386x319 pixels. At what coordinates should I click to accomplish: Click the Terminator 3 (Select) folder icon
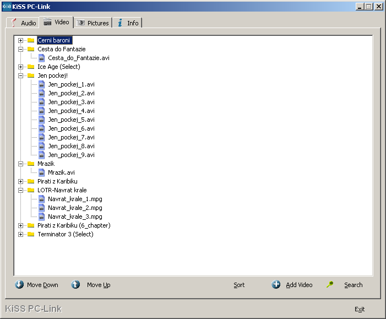coord(31,234)
